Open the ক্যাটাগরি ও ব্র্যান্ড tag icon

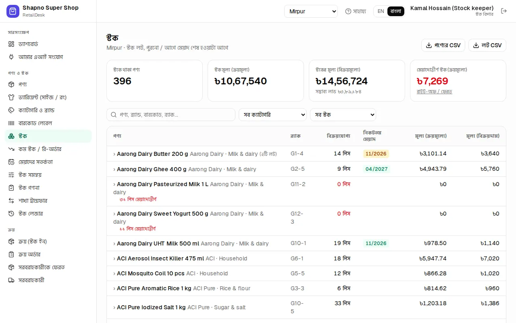point(11,110)
